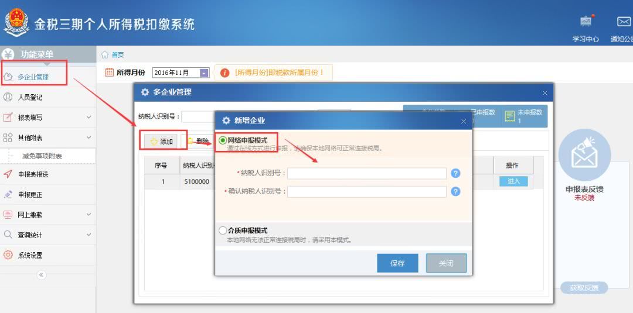
Task: Click the tax bureau emblem logo
Action: click(x=16, y=23)
